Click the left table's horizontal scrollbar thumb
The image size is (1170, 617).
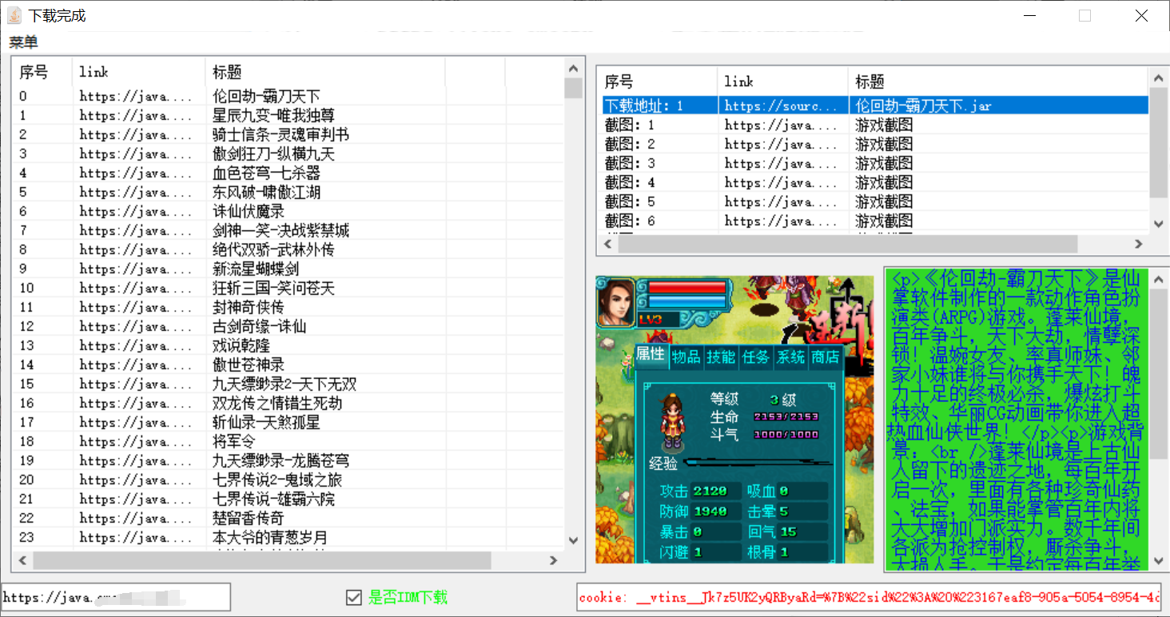click(261, 560)
